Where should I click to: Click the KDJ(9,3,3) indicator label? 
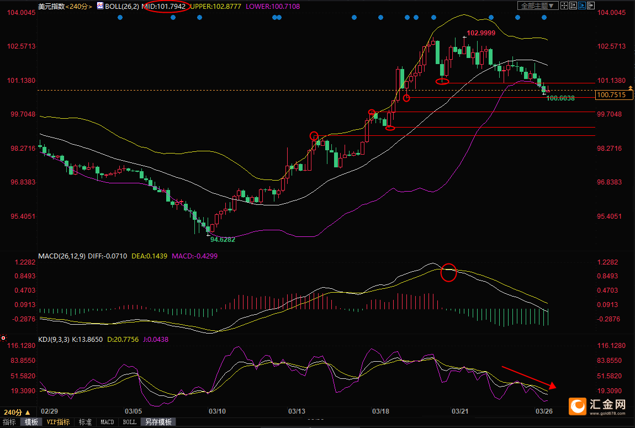point(54,339)
